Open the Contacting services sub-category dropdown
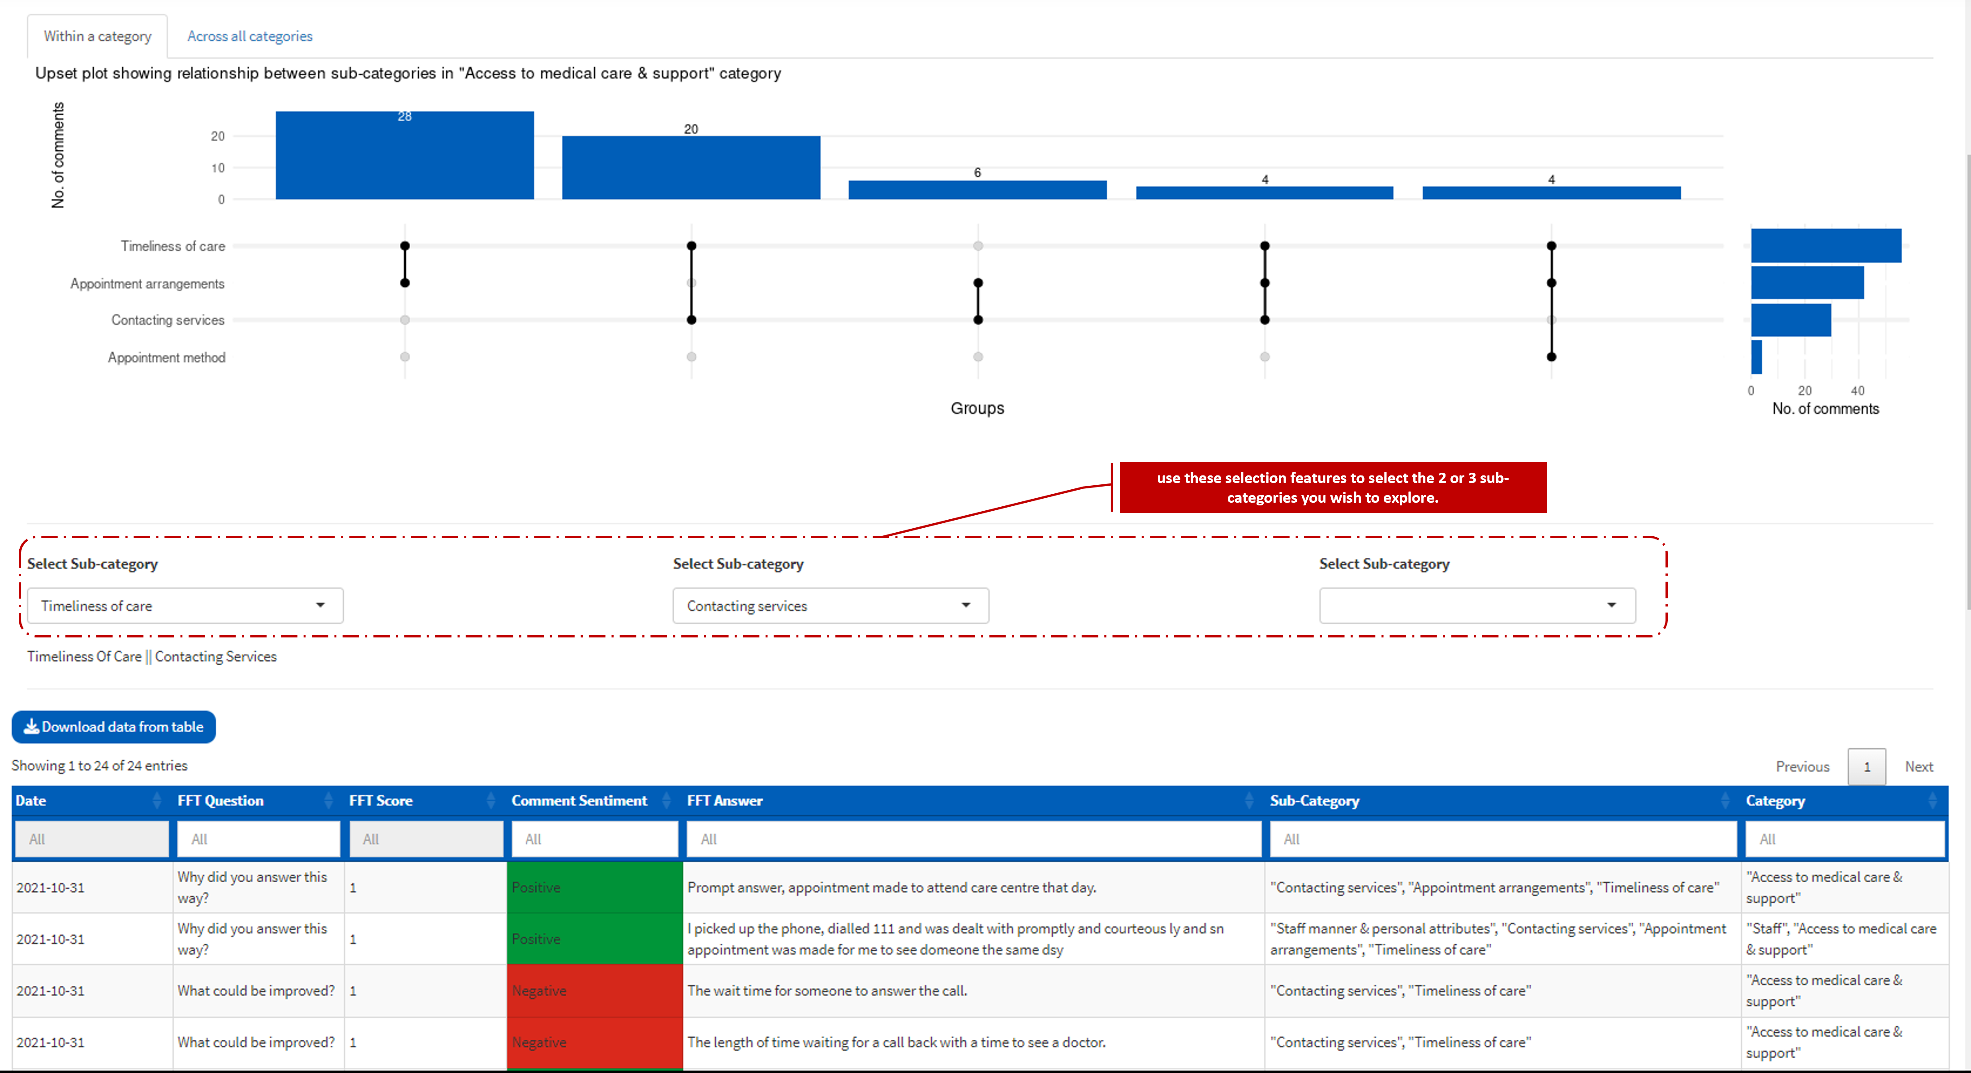This screenshot has height=1073, width=1971. point(830,605)
